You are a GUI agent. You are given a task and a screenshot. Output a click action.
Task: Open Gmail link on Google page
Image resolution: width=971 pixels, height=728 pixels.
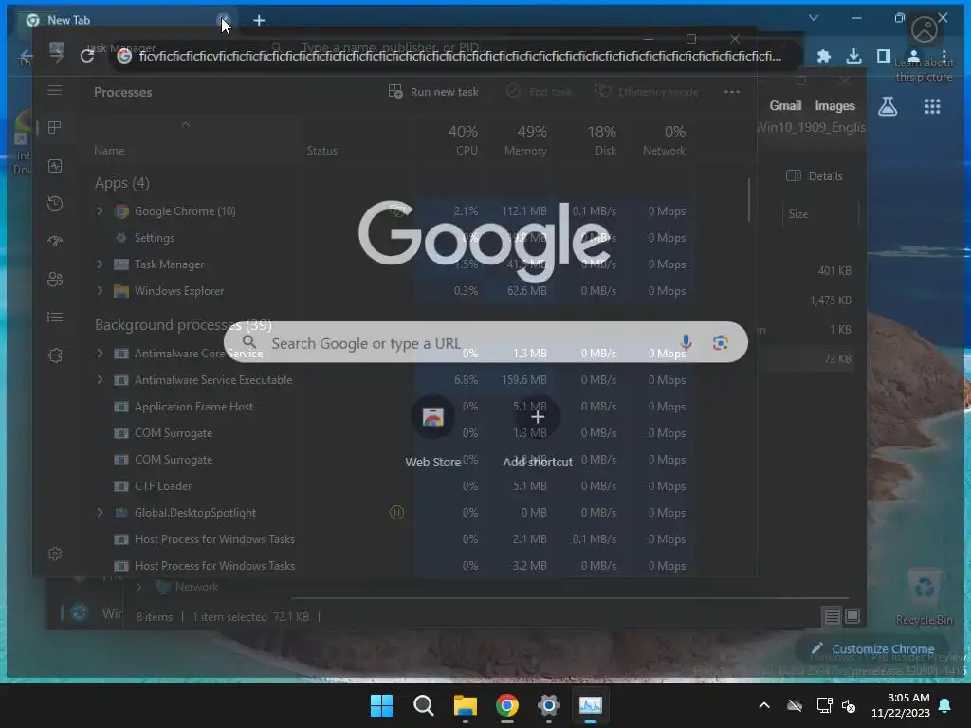[x=785, y=106]
